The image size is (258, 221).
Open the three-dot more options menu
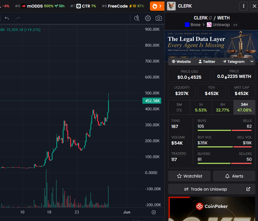(x=244, y=6)
